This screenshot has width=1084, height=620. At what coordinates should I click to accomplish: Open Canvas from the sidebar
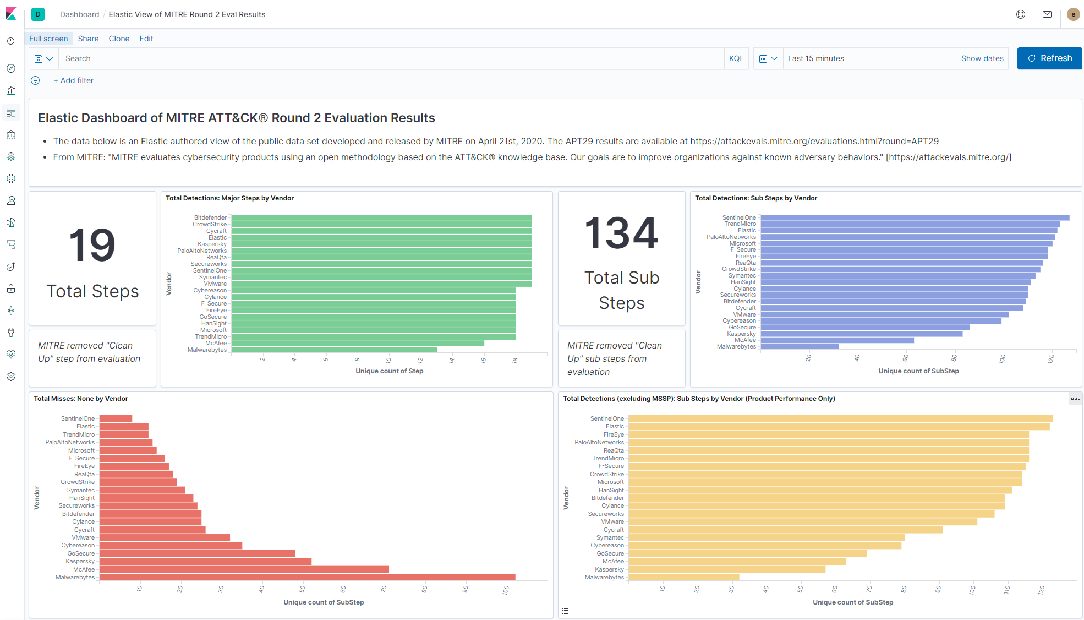click(x=11, y=134)
